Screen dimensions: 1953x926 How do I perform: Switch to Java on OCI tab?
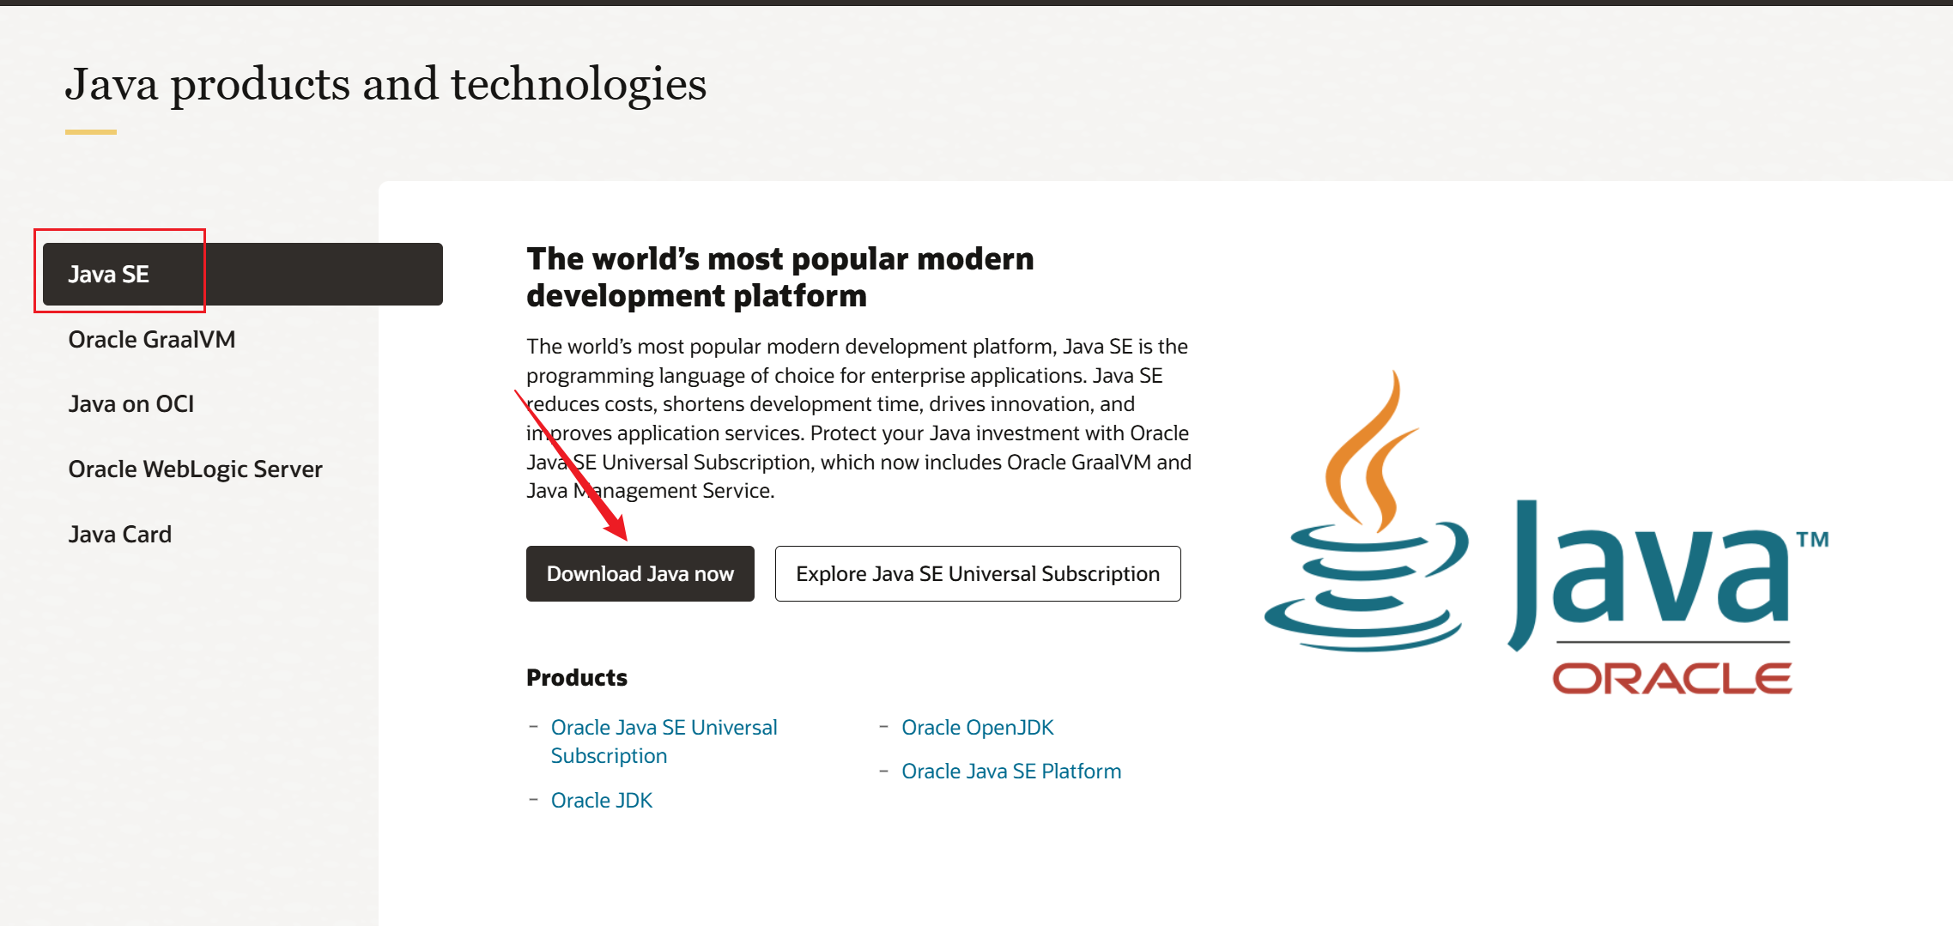pyautogui.click(x=131, y=404)
